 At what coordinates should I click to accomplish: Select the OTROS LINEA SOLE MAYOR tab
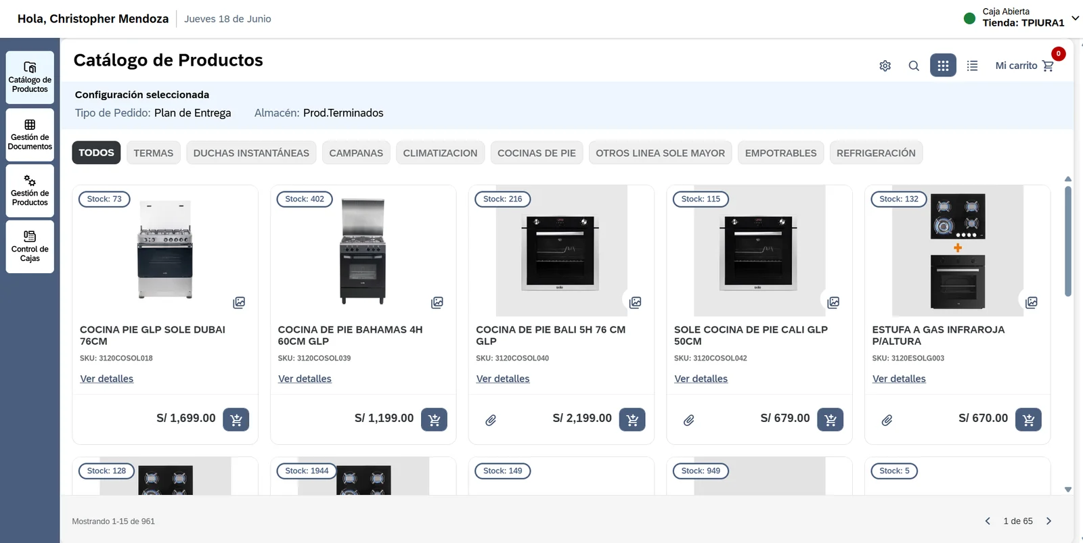[660, 153]
